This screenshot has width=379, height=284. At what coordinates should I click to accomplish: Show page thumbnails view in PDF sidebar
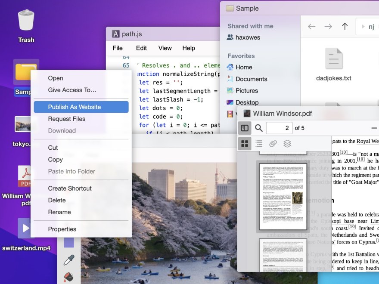pyautogui.click(x=245, y=144)
